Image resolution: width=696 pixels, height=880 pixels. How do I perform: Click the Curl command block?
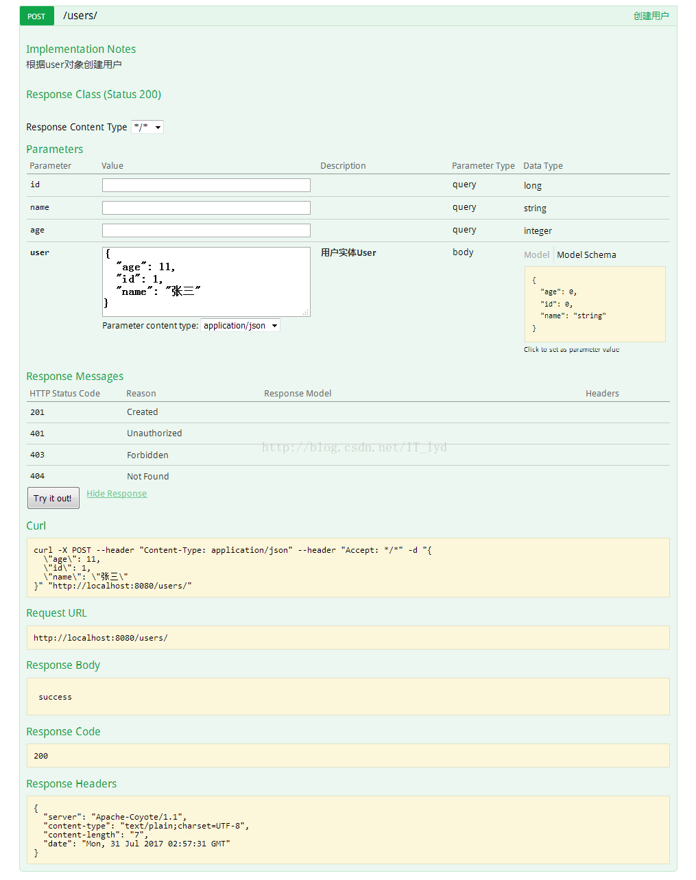tap(348, 567)
